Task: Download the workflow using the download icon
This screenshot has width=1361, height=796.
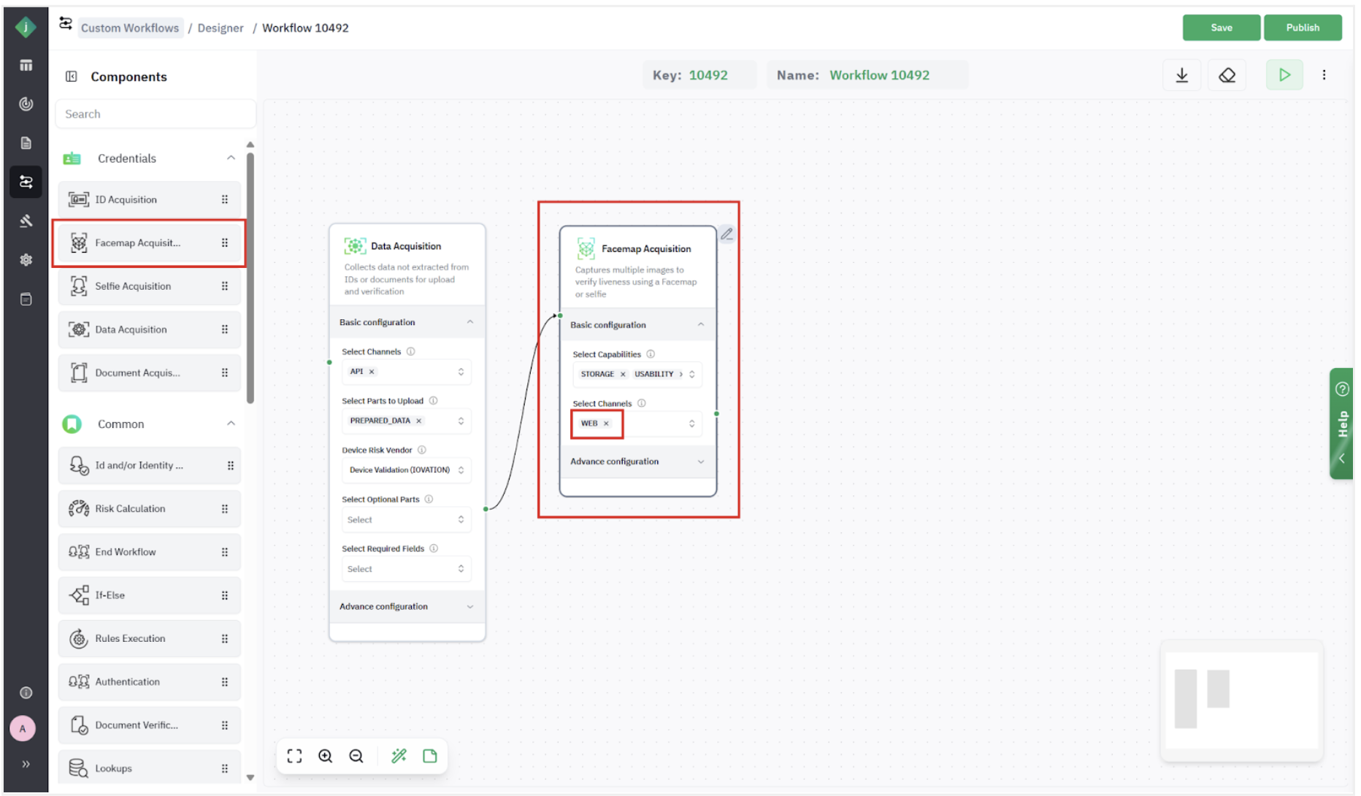Action: click(x=1182, y=74)
